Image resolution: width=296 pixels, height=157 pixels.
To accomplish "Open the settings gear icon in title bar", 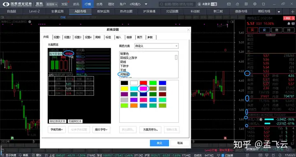I will click(255, 4).
